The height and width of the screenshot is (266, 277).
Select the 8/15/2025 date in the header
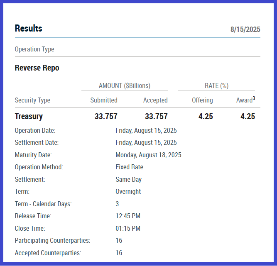point(245,29)
